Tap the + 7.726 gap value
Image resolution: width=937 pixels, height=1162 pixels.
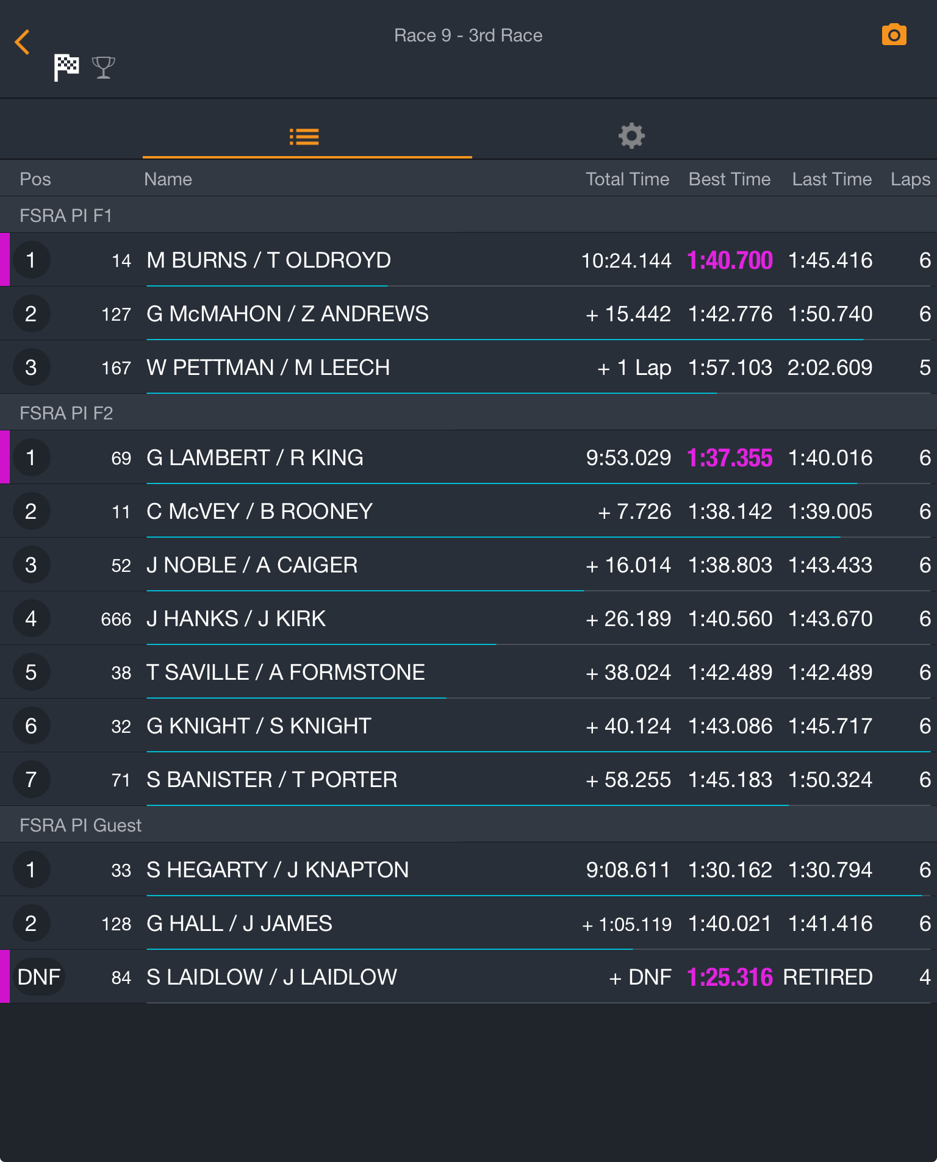[634, 511]
